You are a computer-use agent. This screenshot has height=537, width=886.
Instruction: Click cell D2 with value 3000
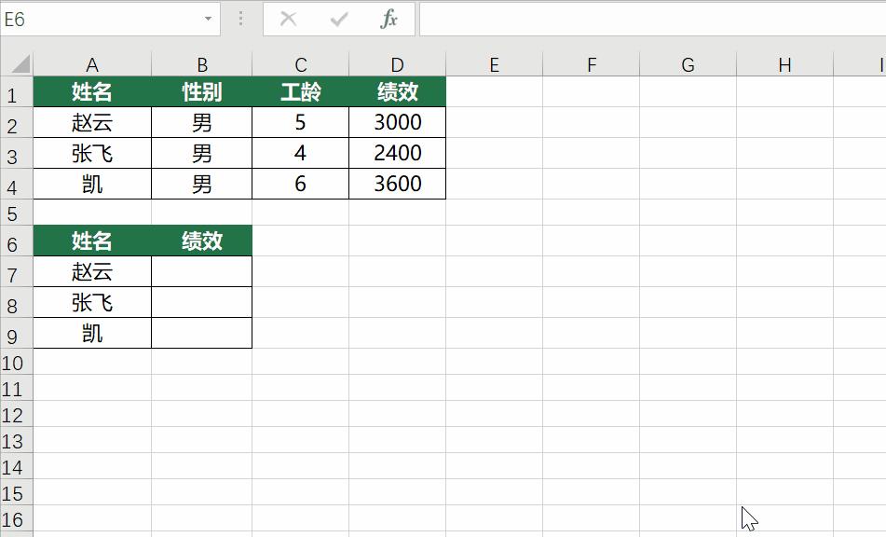click(x=397, y=122)
